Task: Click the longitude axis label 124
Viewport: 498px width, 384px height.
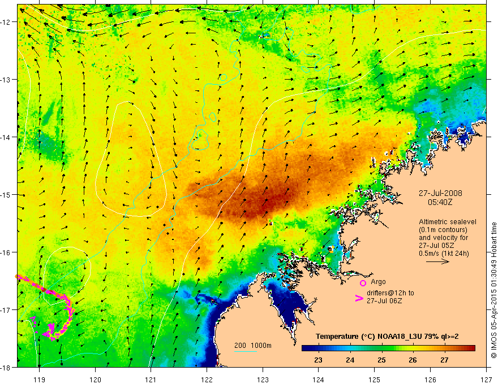Action: click(319, 379)
